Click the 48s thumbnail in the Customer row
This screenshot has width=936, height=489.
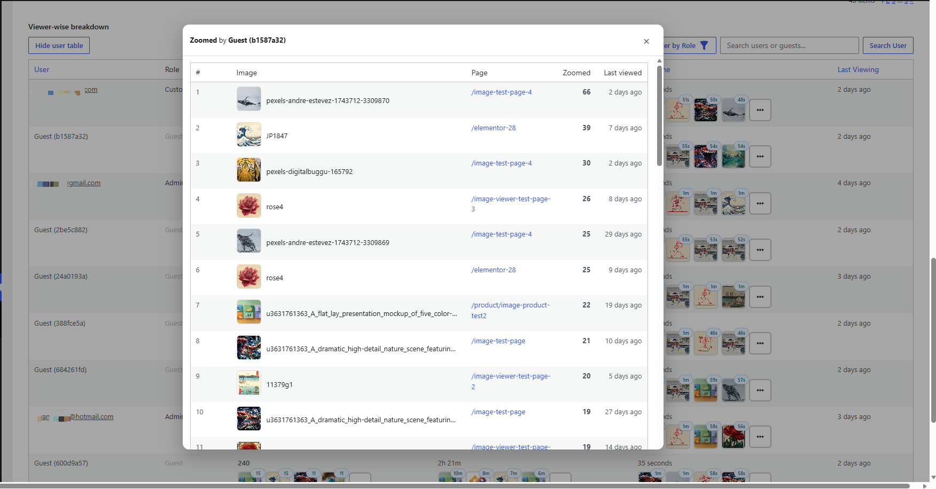coord(734,111)
